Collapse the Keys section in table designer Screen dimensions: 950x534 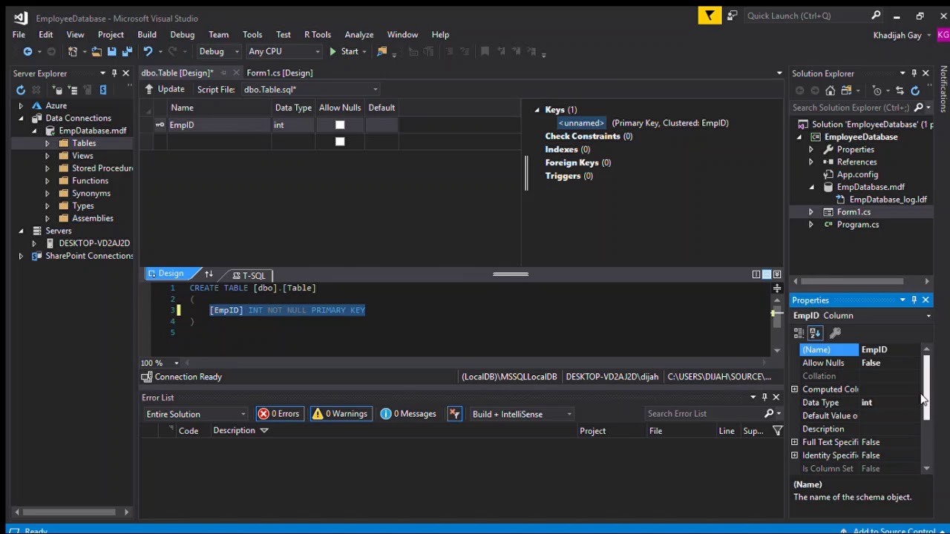[x=537, y=110]
